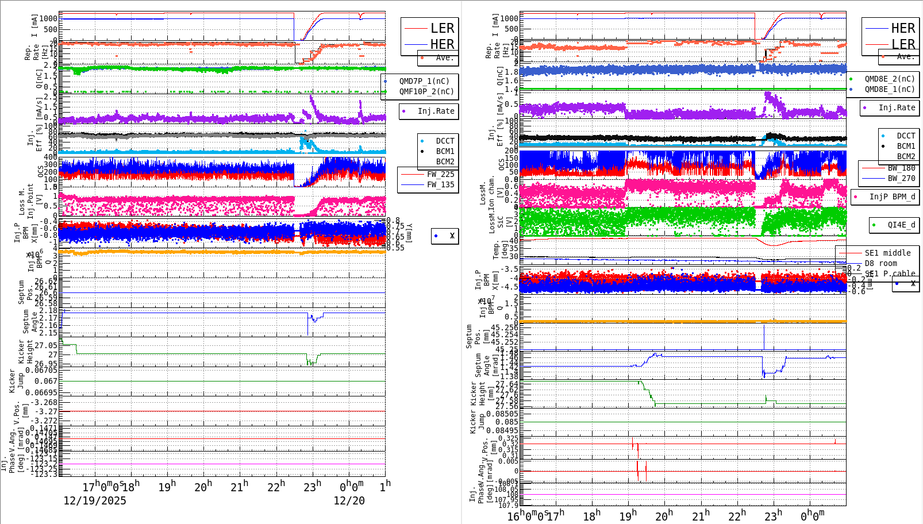This screenshot has height=524, width=923.
Task: Select the QMD7P_1(nC) legend marker
Action: pos(386,81)
